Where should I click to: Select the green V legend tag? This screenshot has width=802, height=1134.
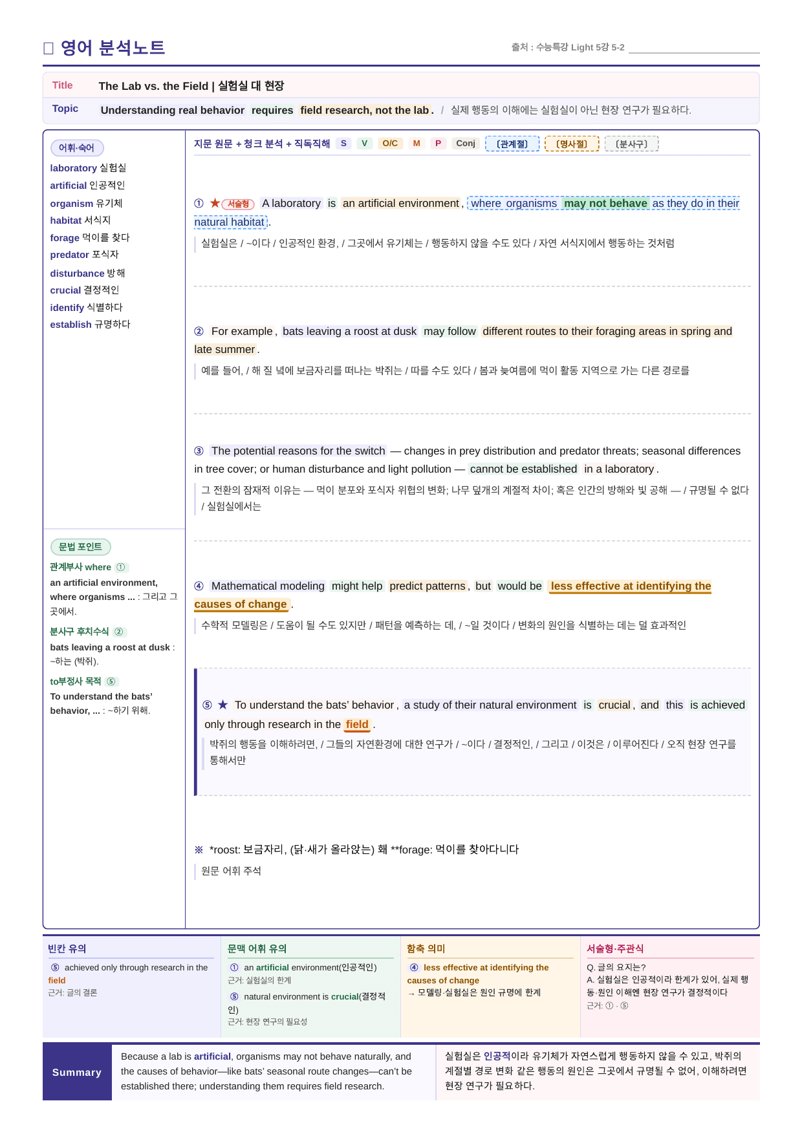click(x=365, y=144)
